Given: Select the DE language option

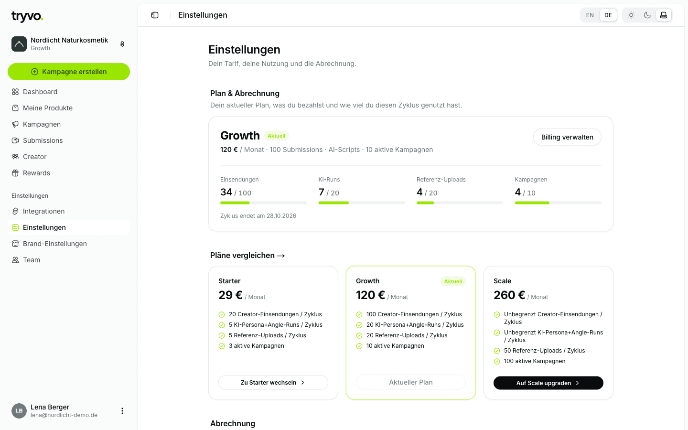Looking at the screenshot, I should (608, 15).
